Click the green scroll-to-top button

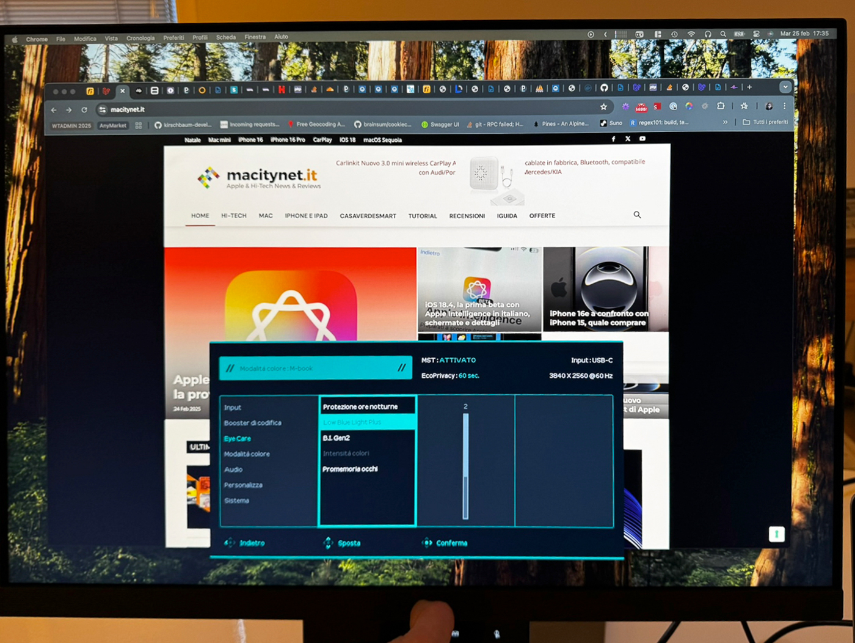[776, 534]
